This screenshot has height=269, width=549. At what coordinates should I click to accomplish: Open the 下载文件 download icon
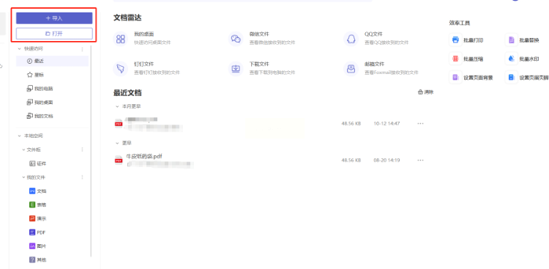click(x=236, y=69)
